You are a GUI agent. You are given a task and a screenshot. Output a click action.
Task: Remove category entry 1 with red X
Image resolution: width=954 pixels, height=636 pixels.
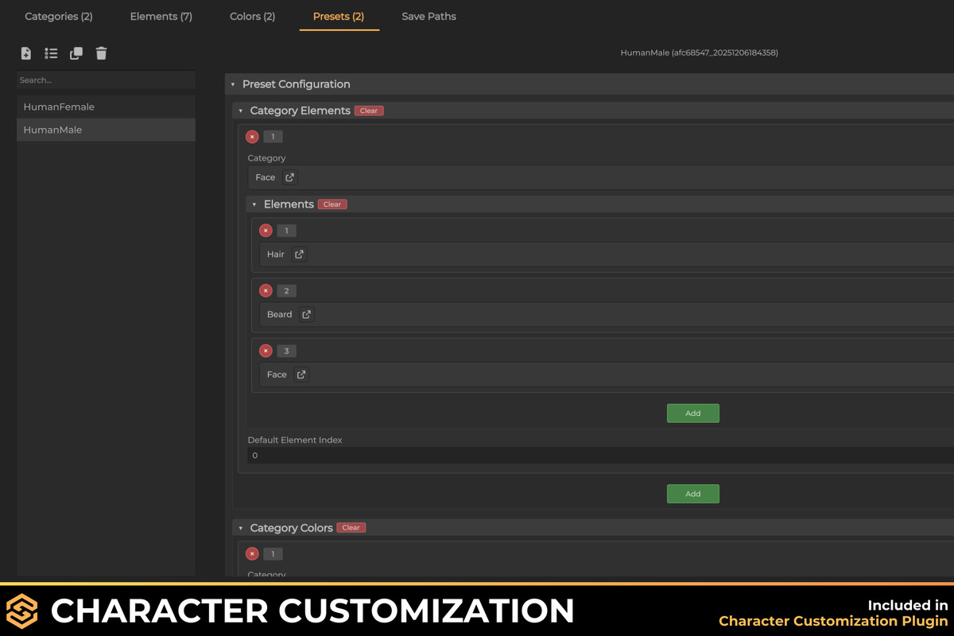coord(252,136)
